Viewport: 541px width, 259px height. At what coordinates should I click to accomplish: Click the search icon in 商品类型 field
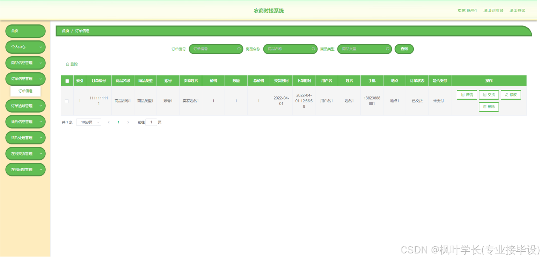point(387,49)
